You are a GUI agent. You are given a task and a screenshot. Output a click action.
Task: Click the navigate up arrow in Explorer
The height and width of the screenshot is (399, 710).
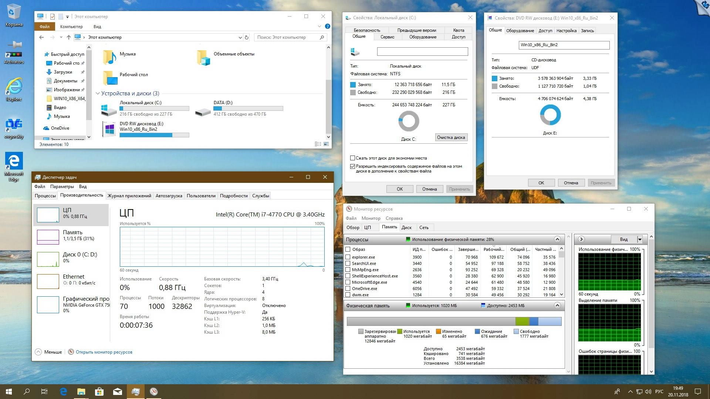point(68,37)
